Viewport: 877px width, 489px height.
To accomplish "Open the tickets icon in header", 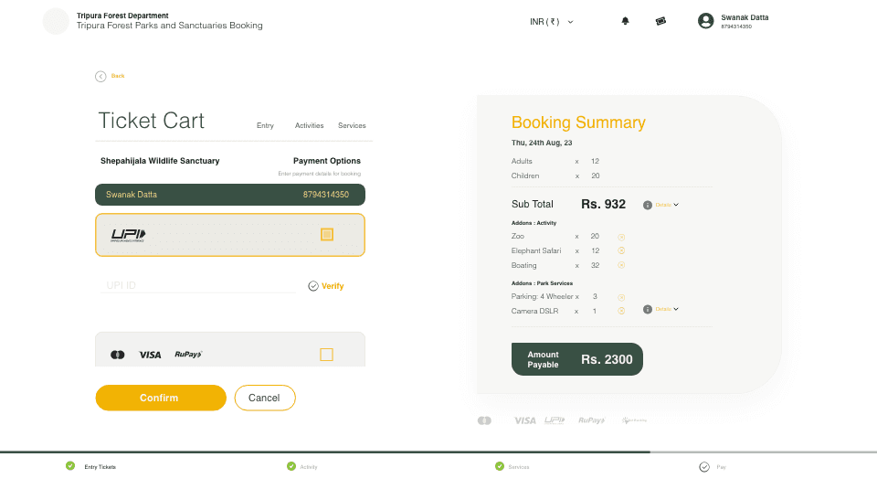I will [660, 21].
